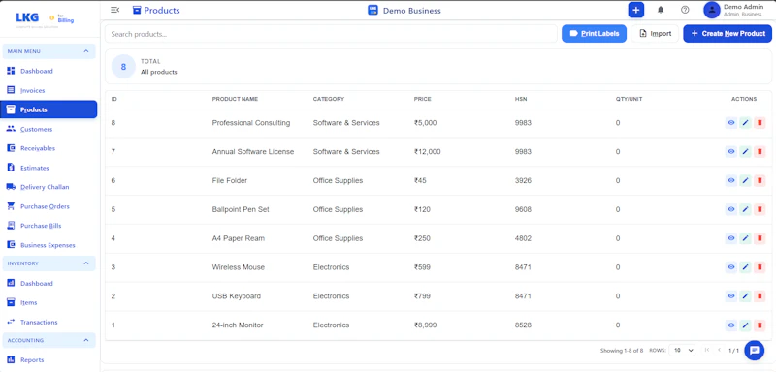Open the chat support bubble icon
776x372 pixels.
tap(755, 351)
